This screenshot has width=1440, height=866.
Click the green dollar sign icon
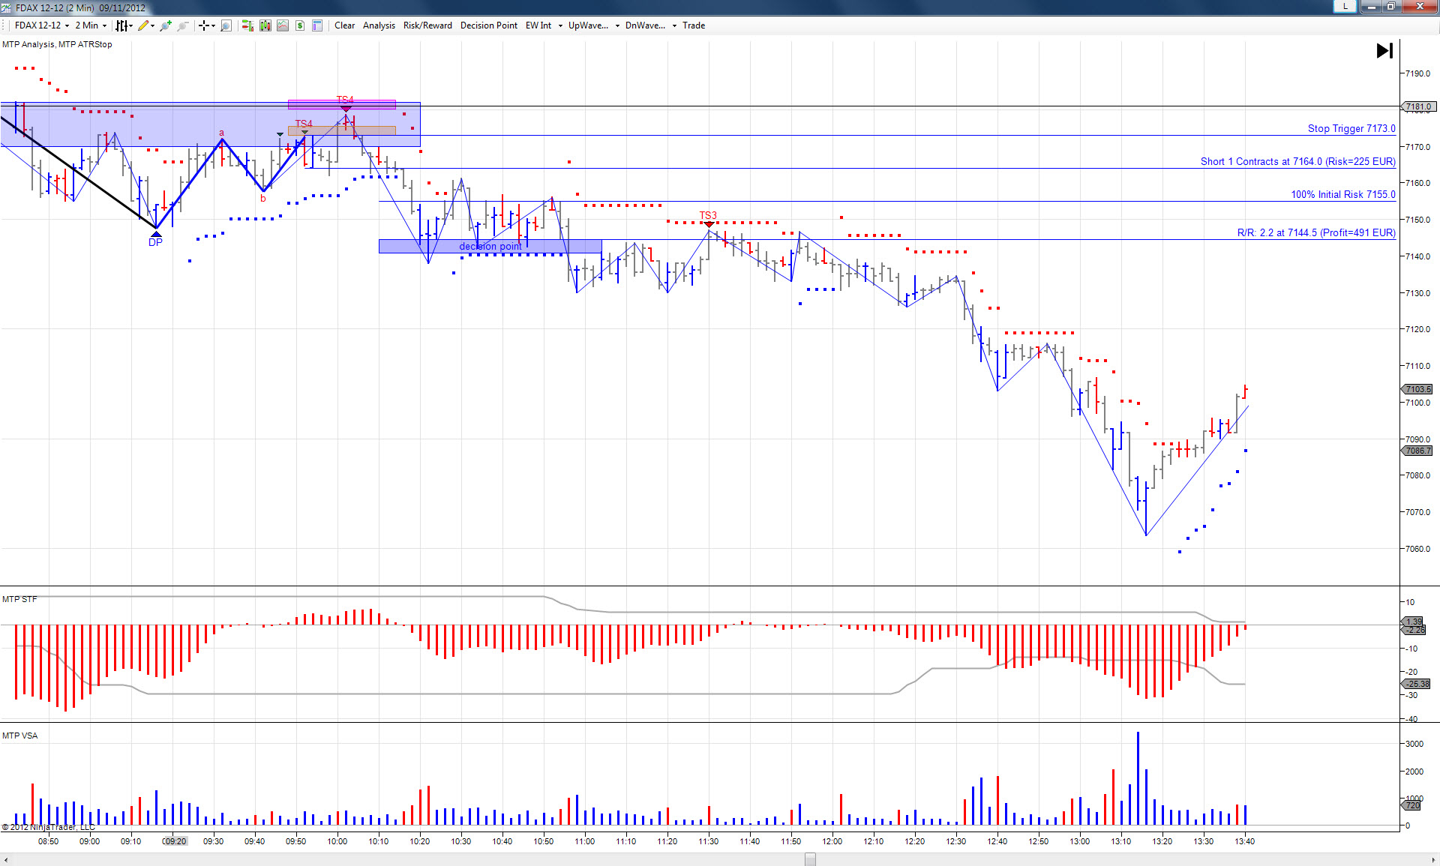tap(300, 25)
